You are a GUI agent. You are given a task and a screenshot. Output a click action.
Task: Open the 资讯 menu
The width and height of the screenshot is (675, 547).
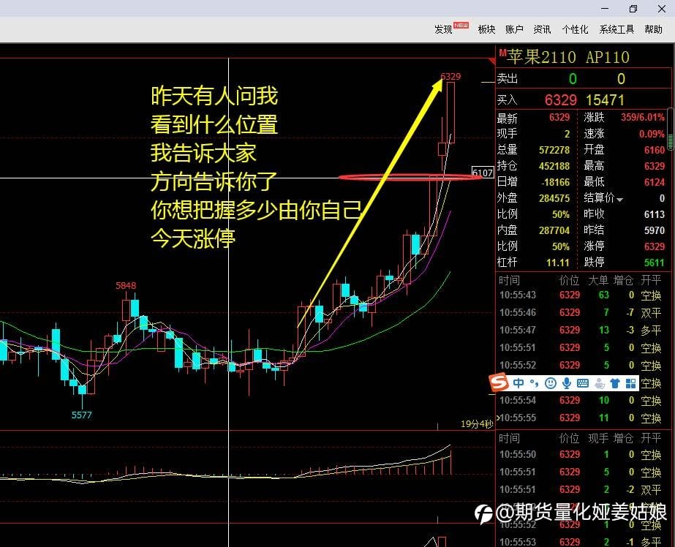[542, 29]
